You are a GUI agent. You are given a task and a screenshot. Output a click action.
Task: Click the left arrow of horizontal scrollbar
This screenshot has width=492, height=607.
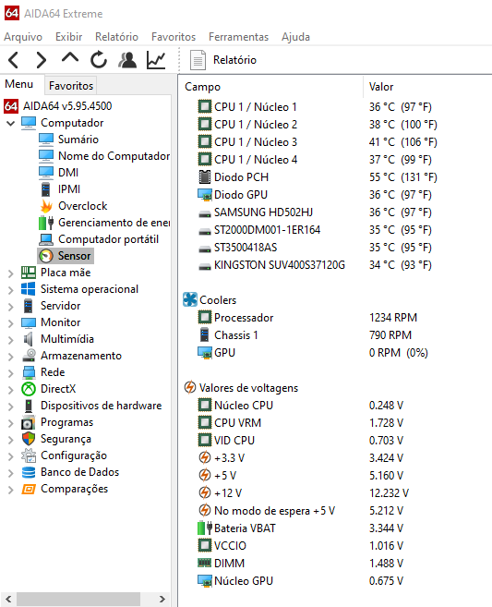click(x=8, y=600)
